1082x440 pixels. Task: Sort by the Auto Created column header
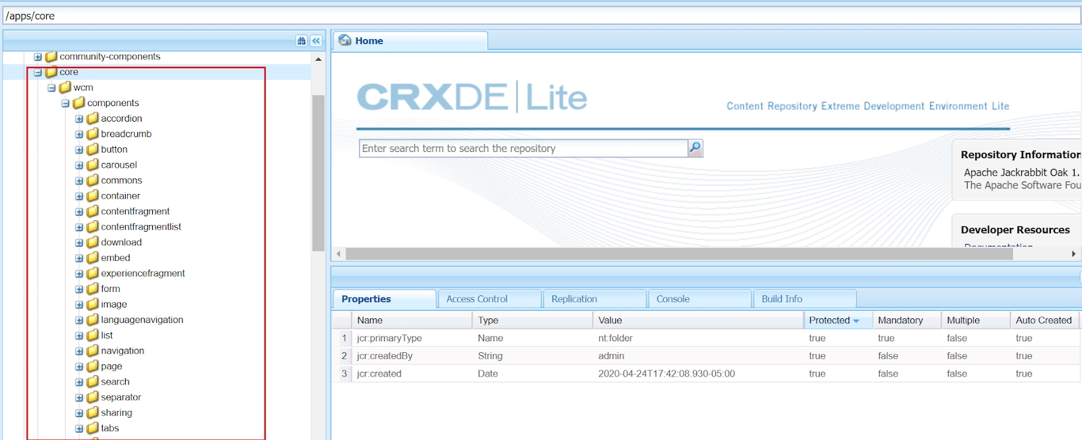point(1046,320)
